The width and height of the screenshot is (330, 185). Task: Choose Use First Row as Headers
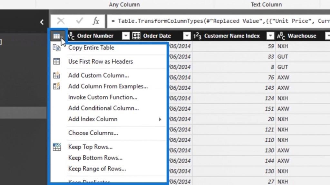[101, 61]
